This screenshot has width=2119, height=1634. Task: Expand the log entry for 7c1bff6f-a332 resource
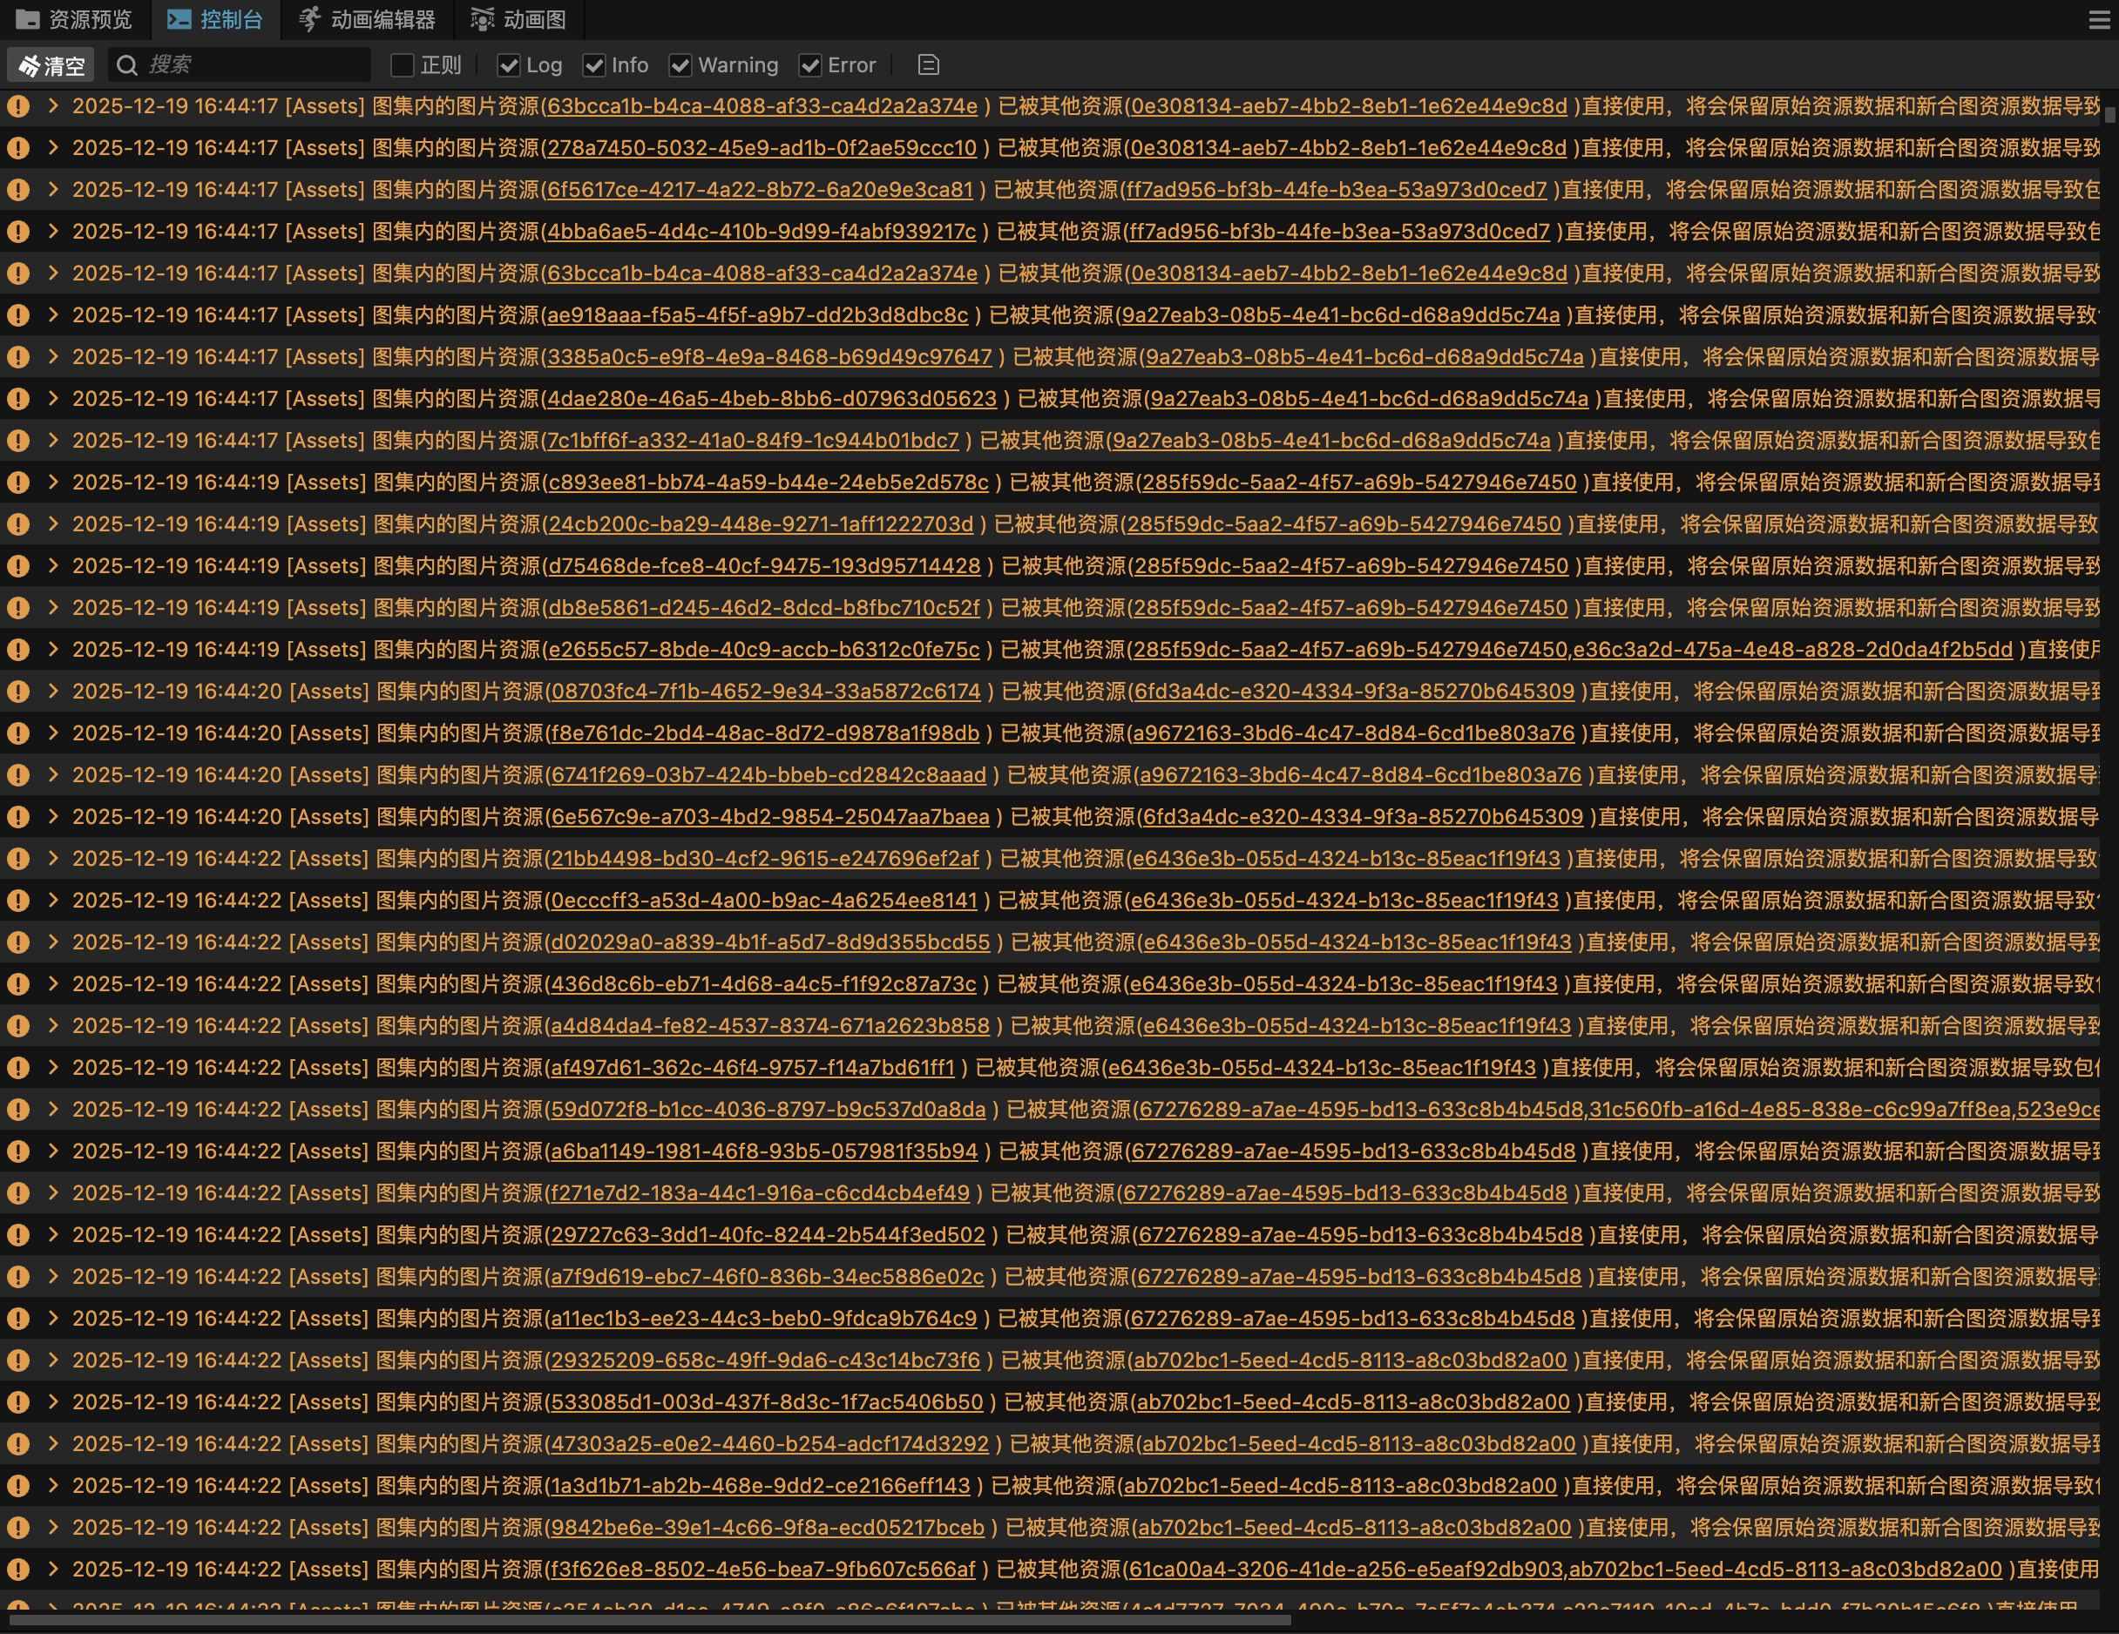click(53, 440)
